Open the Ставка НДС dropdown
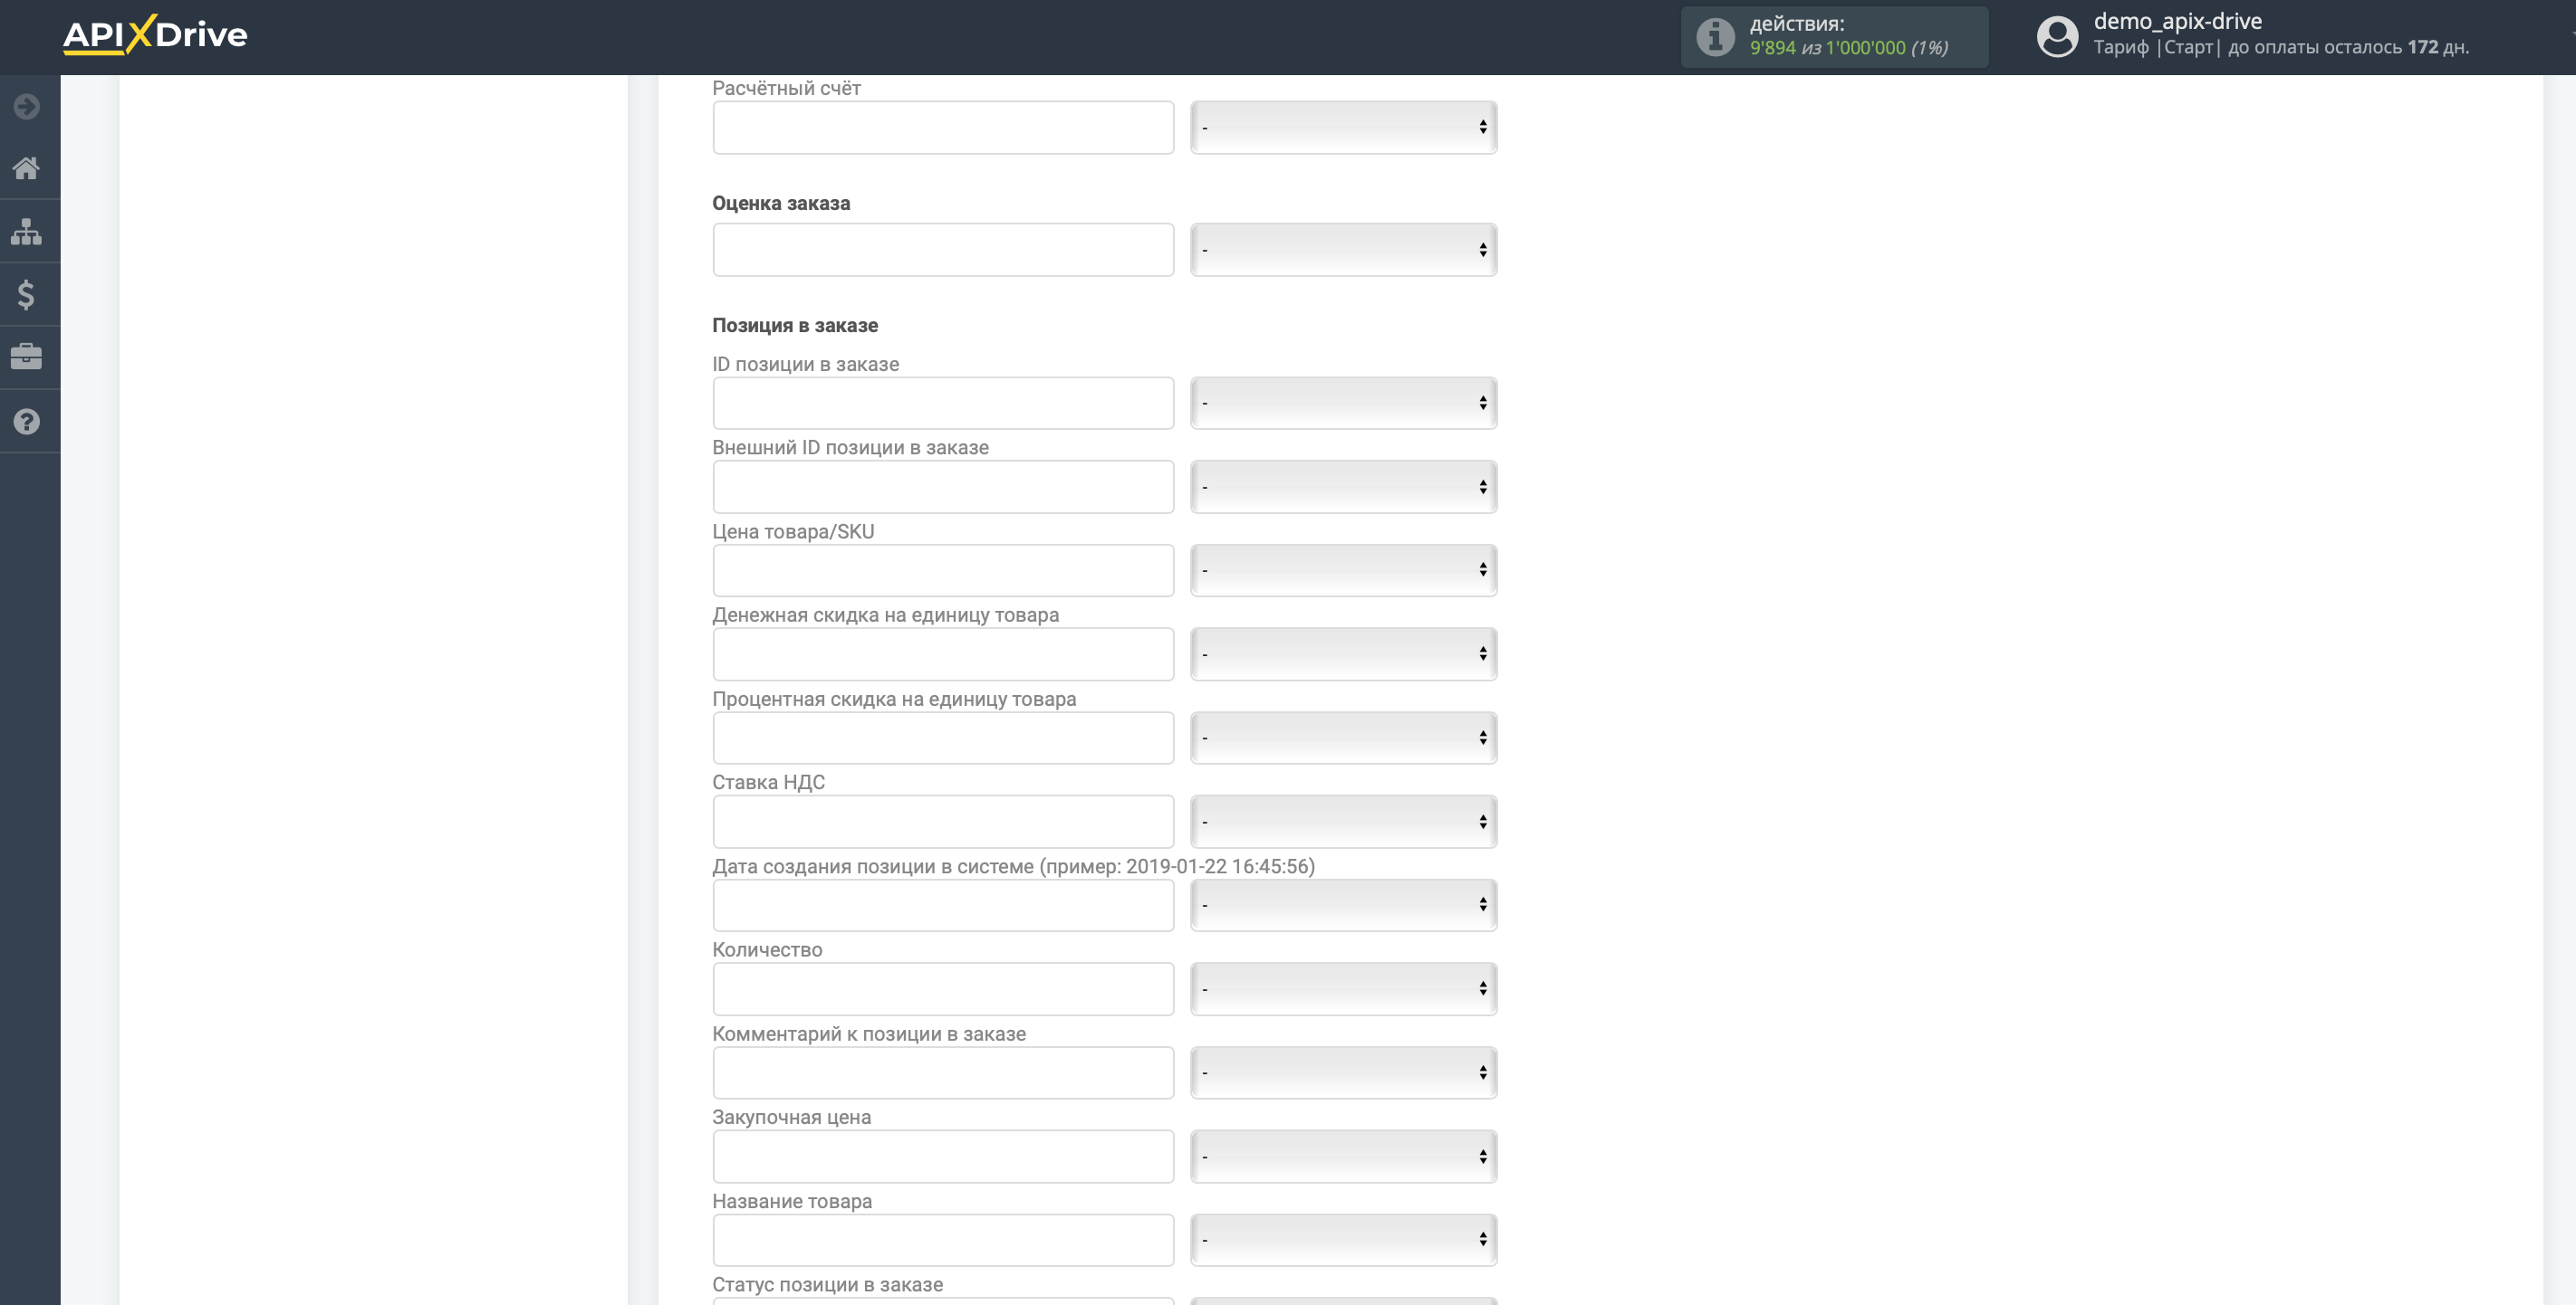The image size is (2576, 1305). 1343,822
